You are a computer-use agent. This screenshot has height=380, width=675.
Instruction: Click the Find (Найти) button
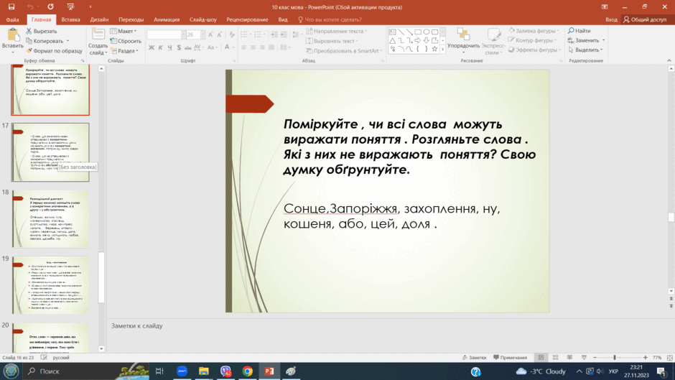tap(579, 31)
